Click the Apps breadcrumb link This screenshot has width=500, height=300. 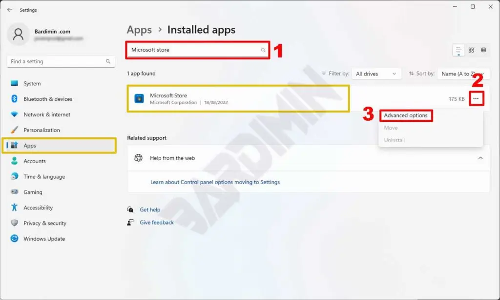coord(139,30)
